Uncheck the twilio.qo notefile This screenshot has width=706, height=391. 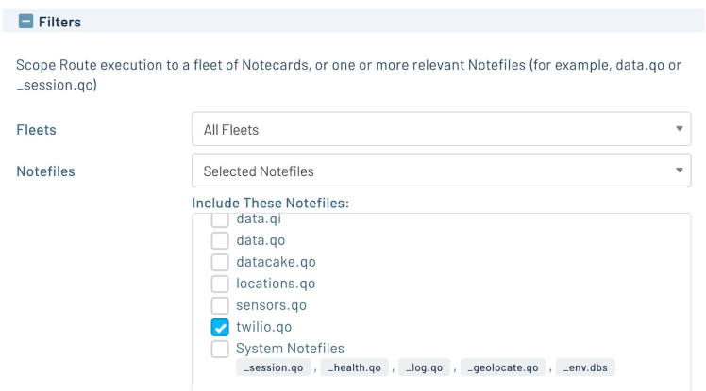[x=219, y=327]
